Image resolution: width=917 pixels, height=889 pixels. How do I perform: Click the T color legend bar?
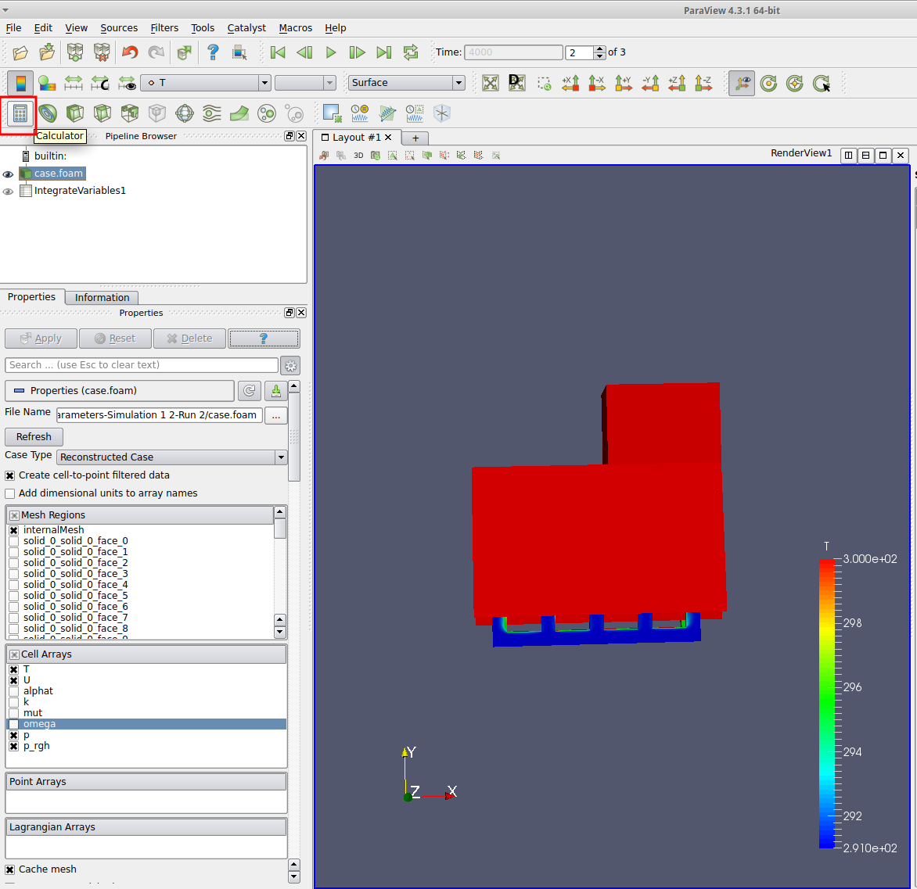click(x=826, y=703)
